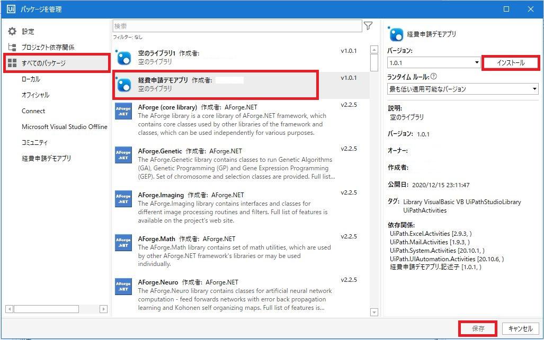Click the 保存 button
The width and height of the screenshot is (544, 340).
point(478,328)
